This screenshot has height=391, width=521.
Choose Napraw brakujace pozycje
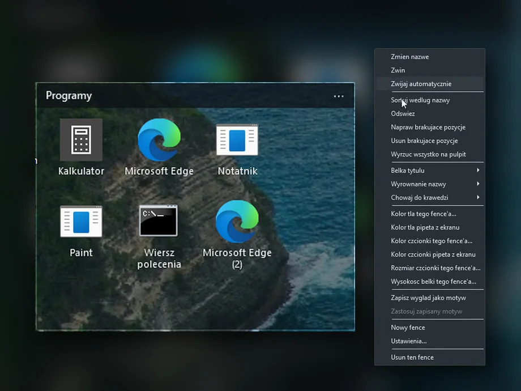click(430, 127)
